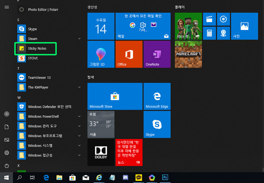Screen dimensions: 264x183
Task: Expand the Windows PowerShell folder
Action: coord(79,116)
